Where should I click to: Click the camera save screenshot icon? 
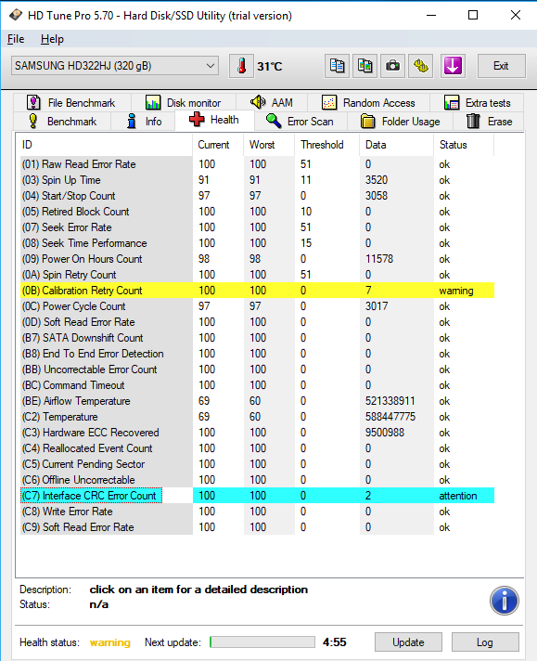pos(392,66)
